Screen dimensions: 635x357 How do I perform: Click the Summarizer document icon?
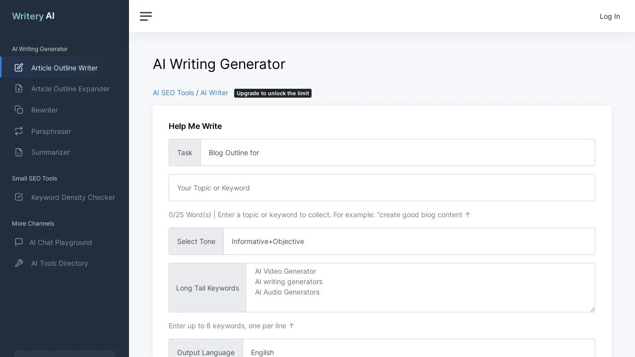click(19, 152)
